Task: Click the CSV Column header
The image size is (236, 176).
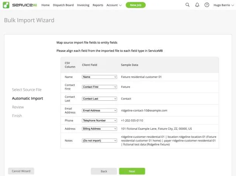Action: (70, 65)
